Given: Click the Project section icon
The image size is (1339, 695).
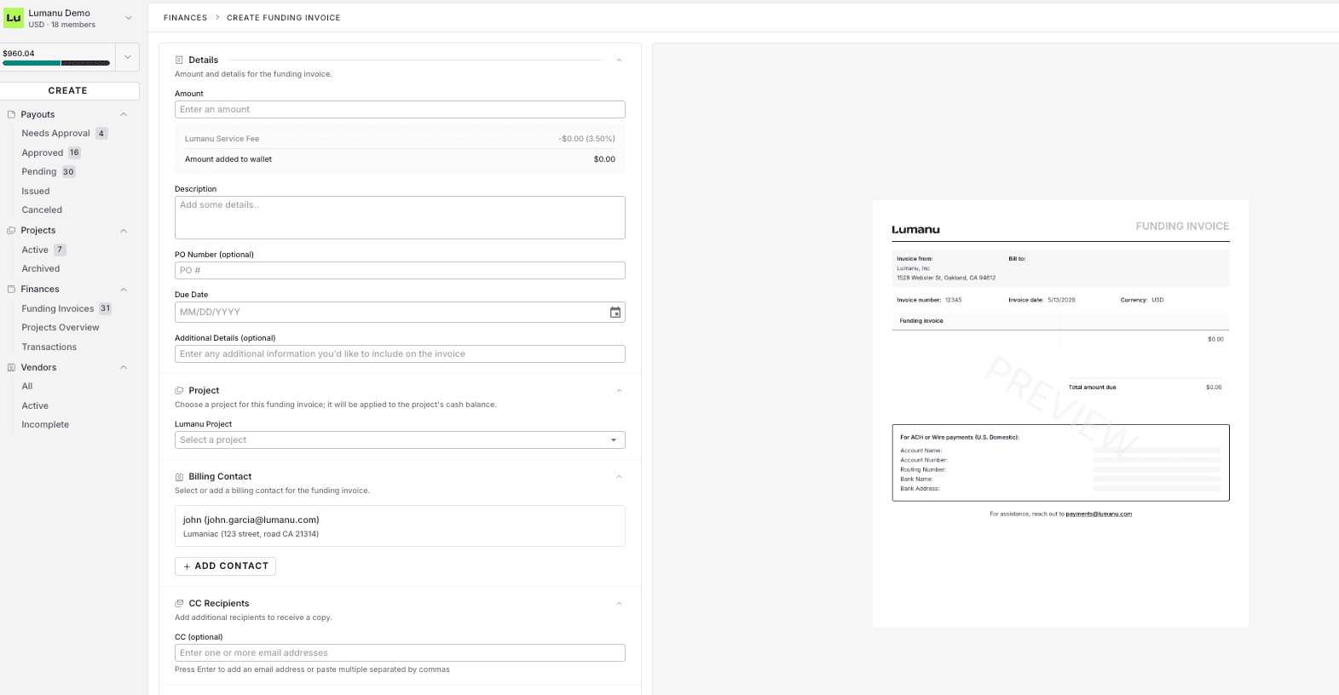Looking at the screenshot, I should 179,390.
